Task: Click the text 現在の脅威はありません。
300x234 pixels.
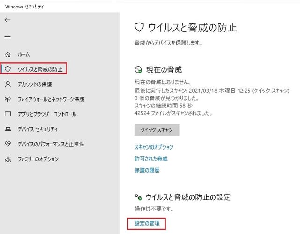Action: coord(163,82)
